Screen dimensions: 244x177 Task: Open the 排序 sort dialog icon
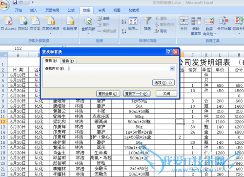click(x=133, y=24)
